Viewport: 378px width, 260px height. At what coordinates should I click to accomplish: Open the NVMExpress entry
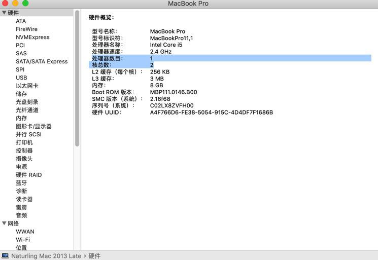point(32,38)
